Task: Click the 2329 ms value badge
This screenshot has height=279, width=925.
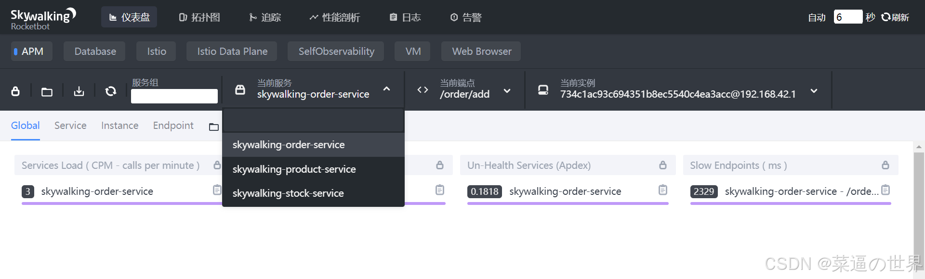Action: pos(704,191)
